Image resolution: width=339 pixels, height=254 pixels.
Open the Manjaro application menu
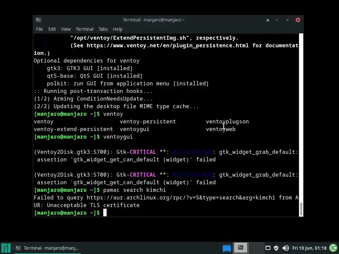pos(6,248)
